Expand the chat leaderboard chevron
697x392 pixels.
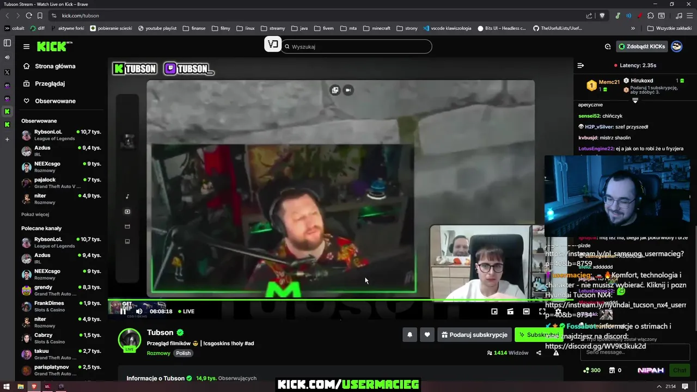coord(635,101)
